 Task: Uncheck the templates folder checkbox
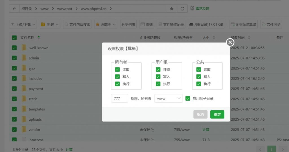pyautogui.click(x=14, y=109)
